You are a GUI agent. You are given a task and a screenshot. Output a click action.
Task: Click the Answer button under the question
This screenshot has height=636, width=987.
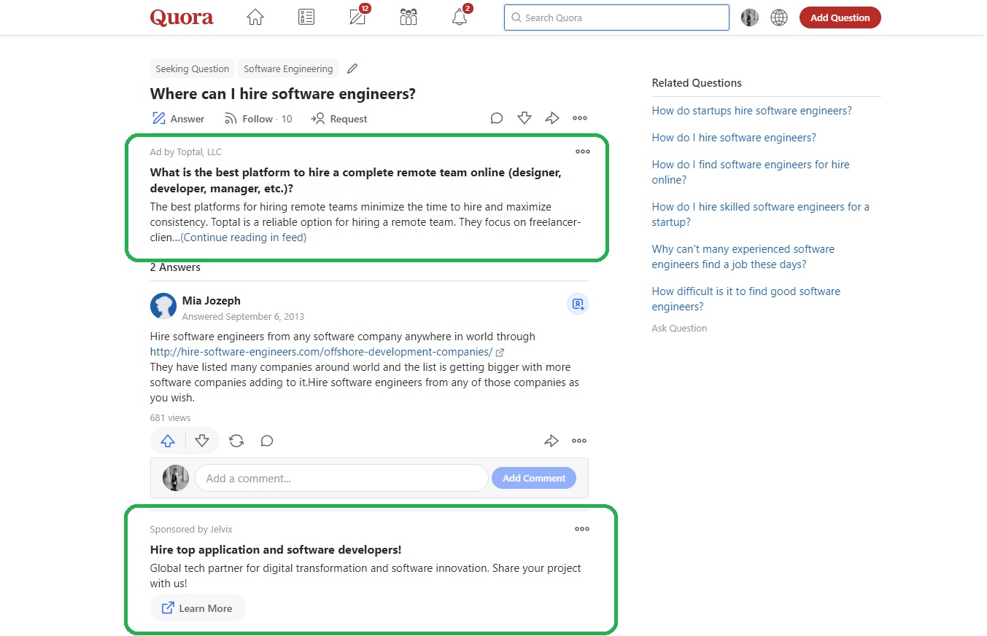click(179, 119)
